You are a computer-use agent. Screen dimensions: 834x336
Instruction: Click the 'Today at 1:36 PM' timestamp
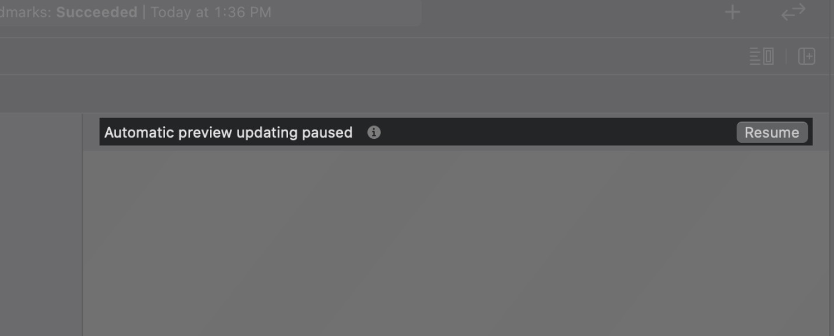211,12
